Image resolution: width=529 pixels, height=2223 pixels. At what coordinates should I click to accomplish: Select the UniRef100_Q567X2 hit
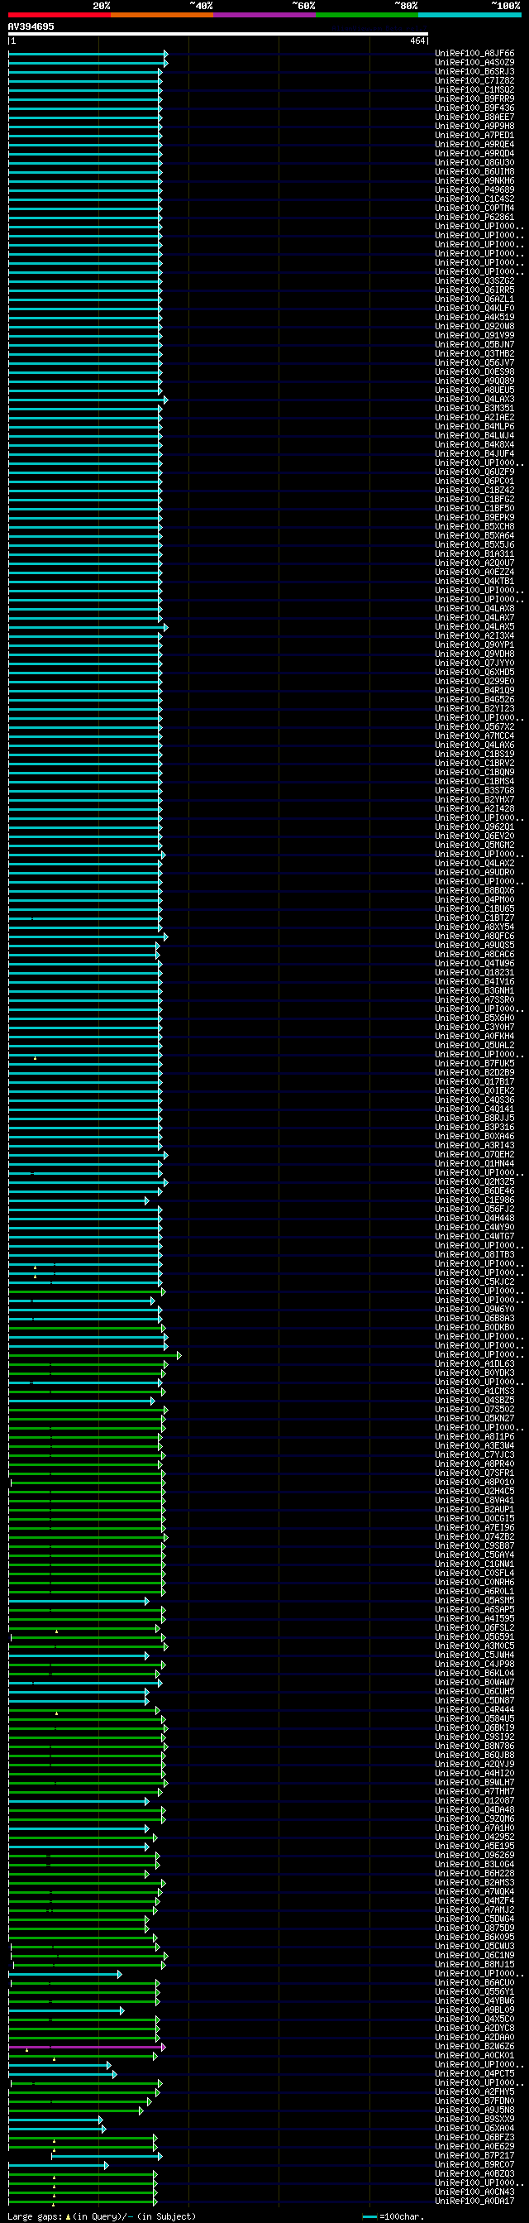(474, 726)
